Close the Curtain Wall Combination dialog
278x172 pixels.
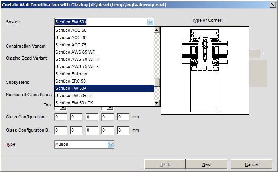click(x=273, y=4)
